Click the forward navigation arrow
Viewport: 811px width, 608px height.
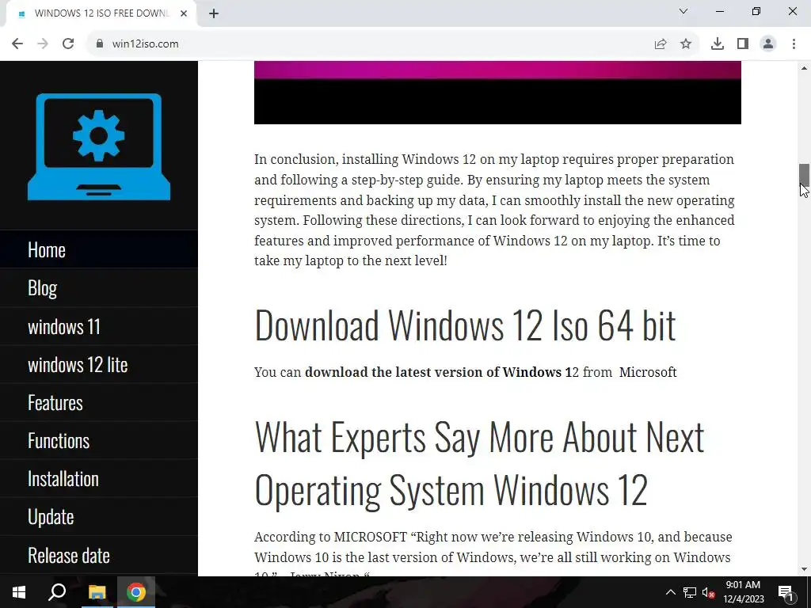pyautogui.click(x=43, y=44)
